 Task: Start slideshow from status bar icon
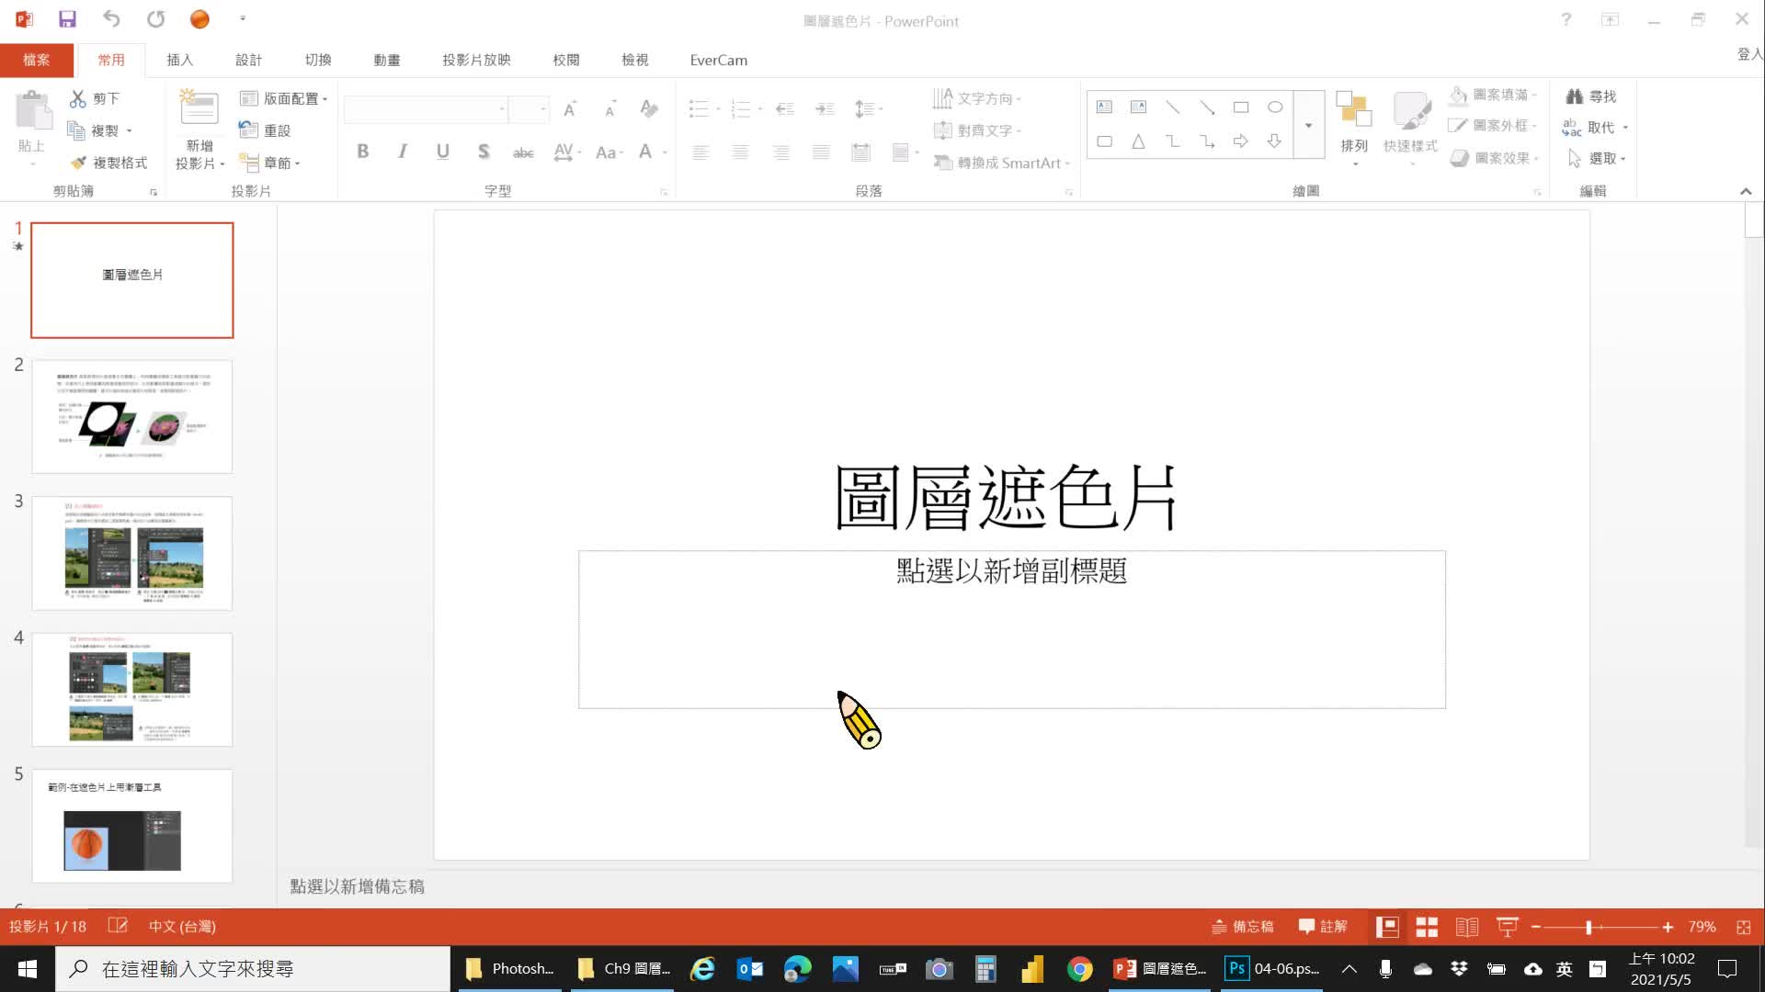[x=1508, y=928]
